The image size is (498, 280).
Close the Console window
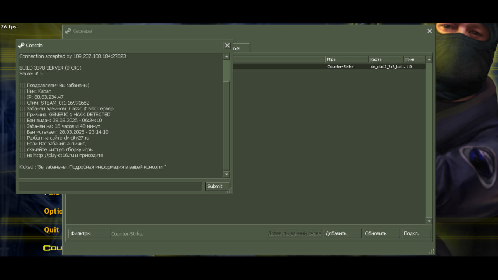[227, 45]
